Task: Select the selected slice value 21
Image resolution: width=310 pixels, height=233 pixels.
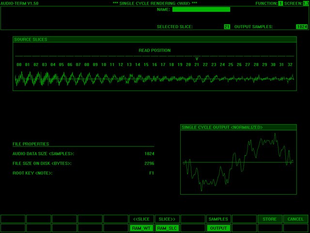Action: click(x=227, y=27)
